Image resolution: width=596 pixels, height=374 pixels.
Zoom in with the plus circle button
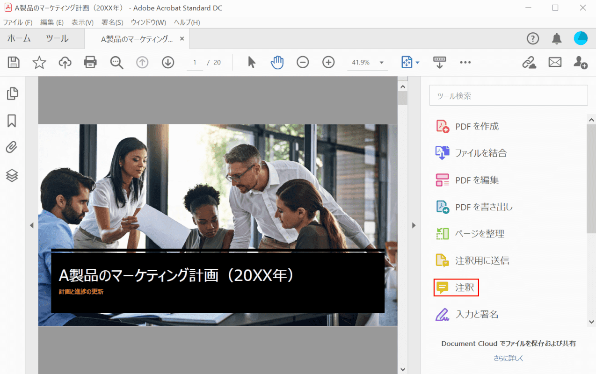(x=329, y=62)
